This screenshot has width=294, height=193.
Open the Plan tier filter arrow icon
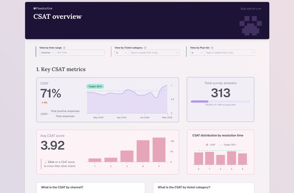[212, 48]
